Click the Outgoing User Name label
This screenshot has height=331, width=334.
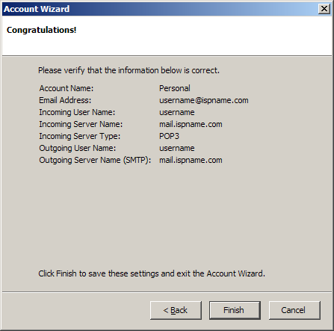pyautogui.click(x=78, y=148)
